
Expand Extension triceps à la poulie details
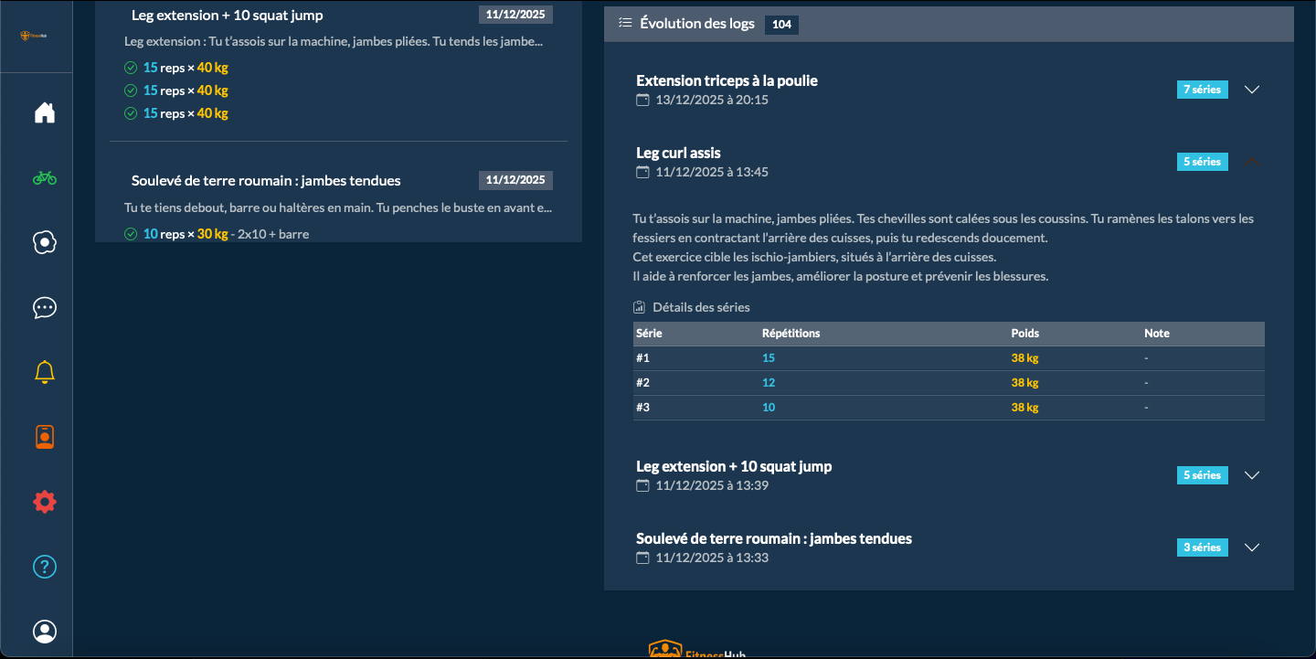[x=1251, y=89]
